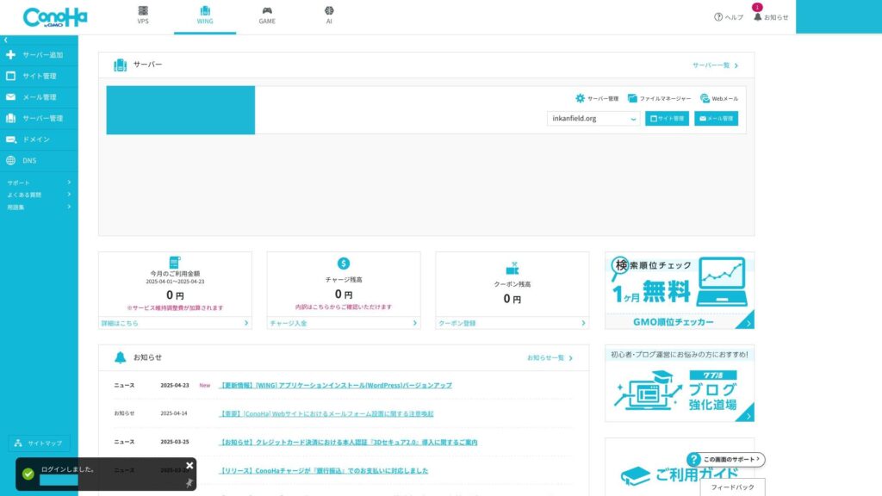Click the Add Server plus icon
This screenshot has height=496, width=882.
(11, 55)
